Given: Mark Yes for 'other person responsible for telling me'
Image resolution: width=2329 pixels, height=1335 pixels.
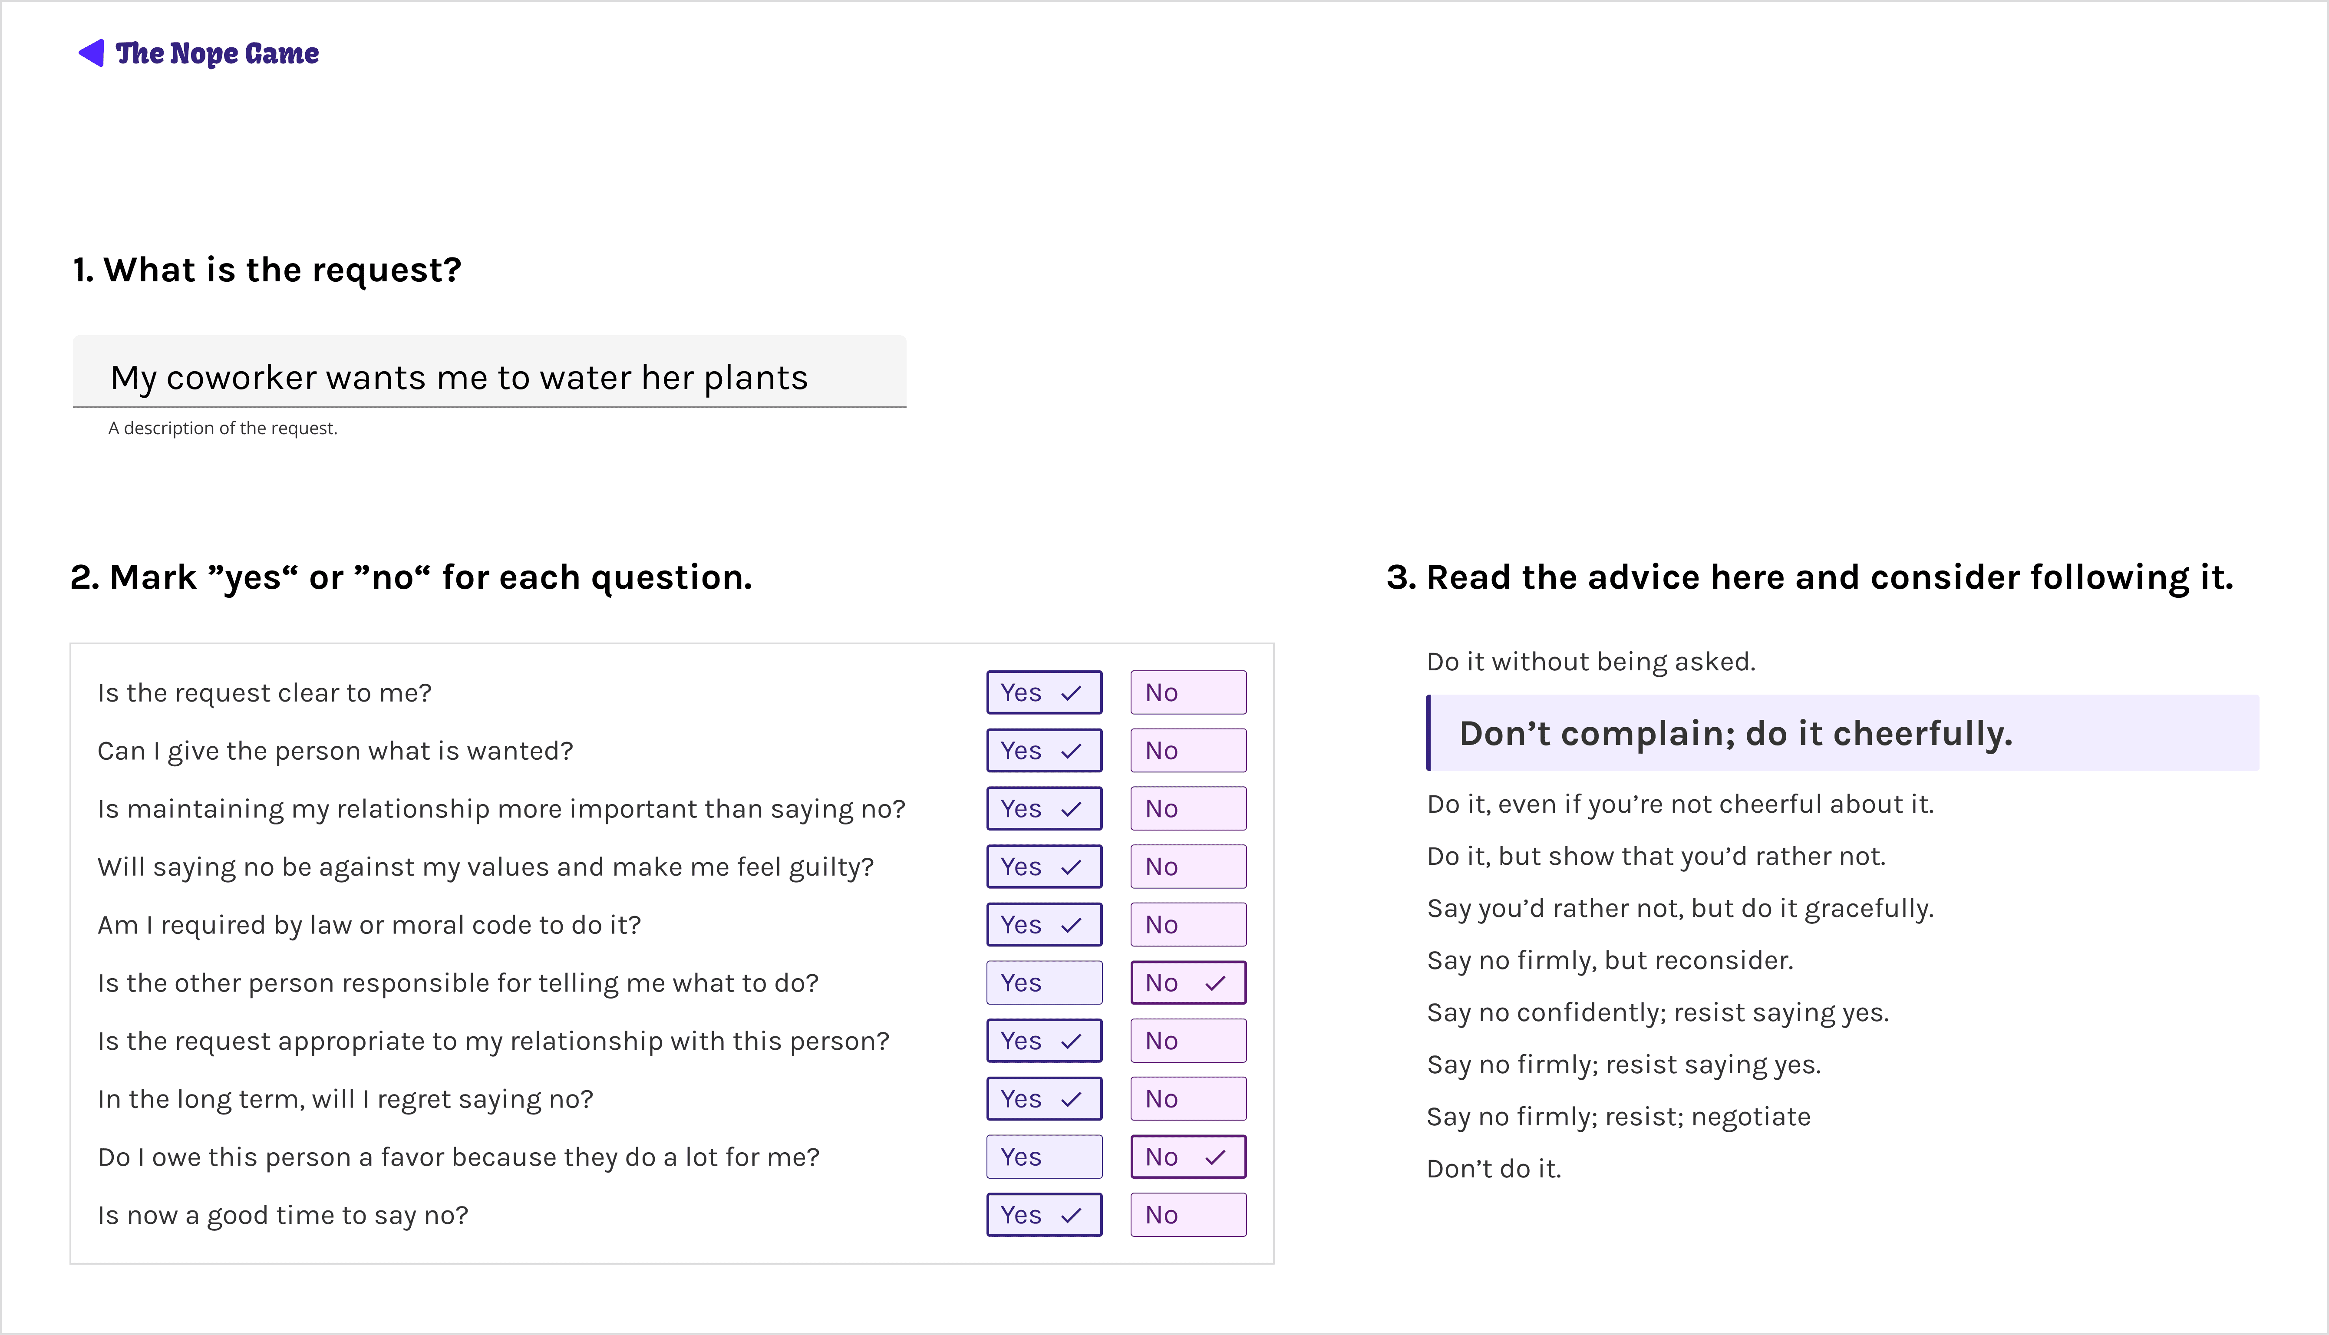Looking at the screenshot, I should tap(1044, 983).
